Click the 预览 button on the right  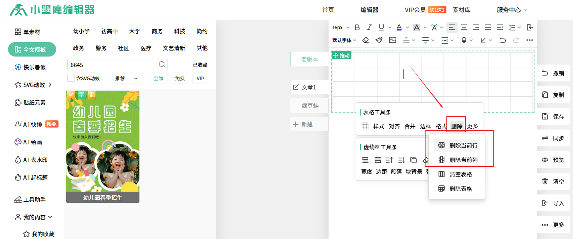coord(553,160)
